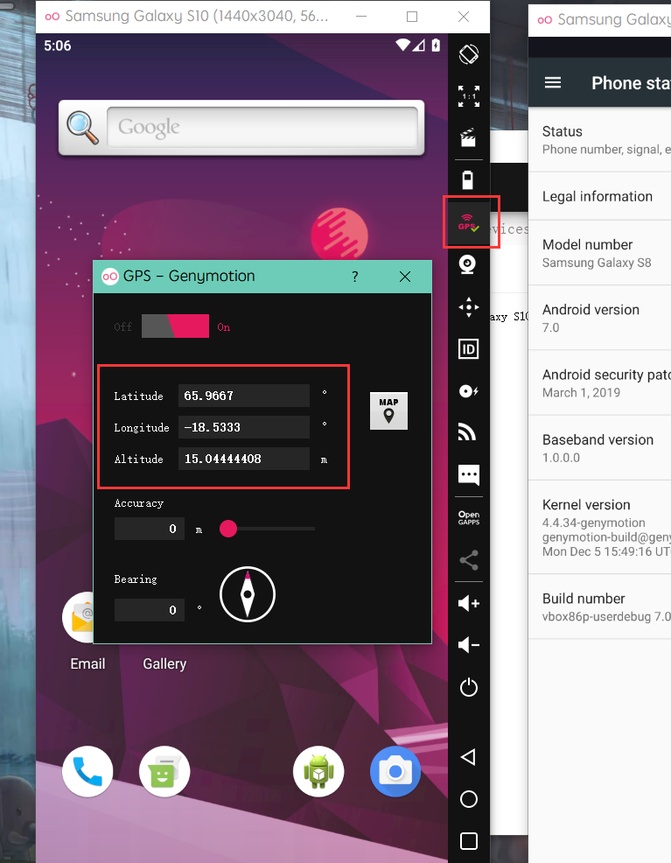Viewport: 671px width, 863px height.
Task: Decrease volume with speaker minus icon
Action: click(469, 644)
